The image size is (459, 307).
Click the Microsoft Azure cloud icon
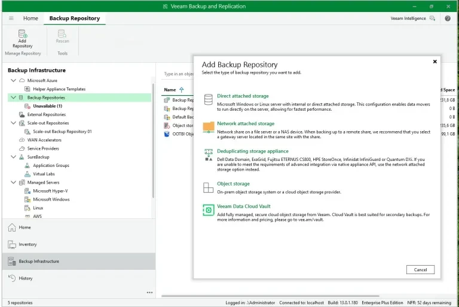point(22,80)
